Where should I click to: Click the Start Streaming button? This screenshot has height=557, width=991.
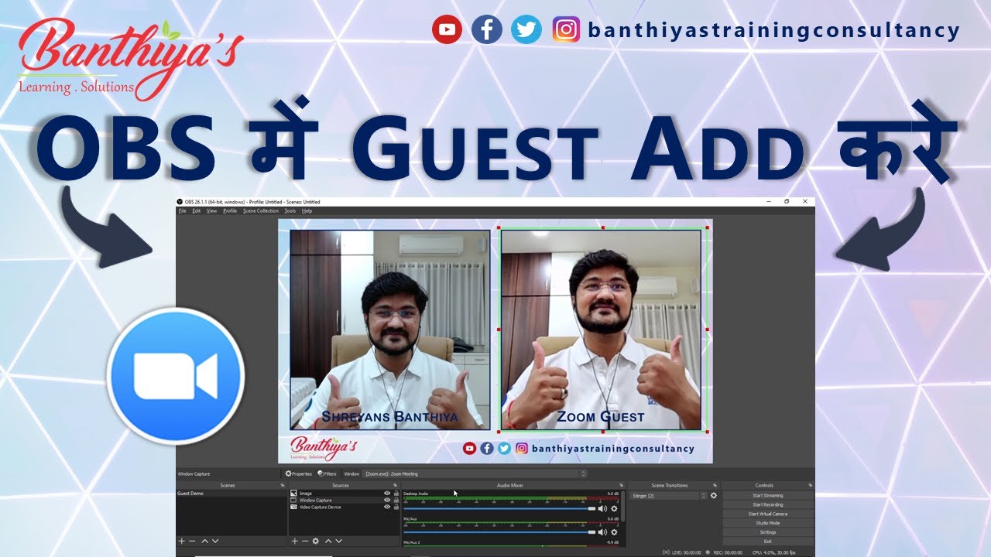(x=767, y=495)
